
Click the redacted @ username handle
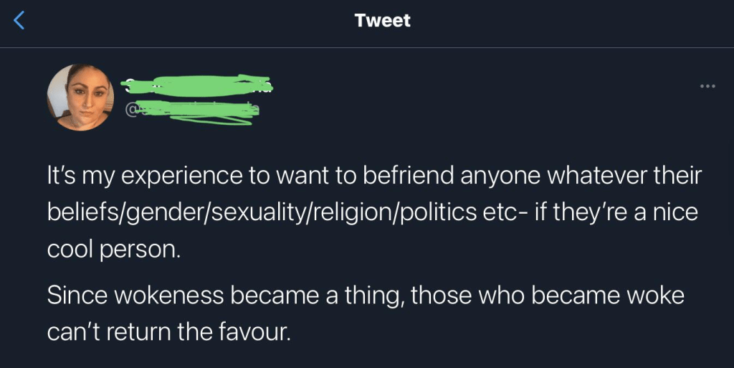(191, 110)
